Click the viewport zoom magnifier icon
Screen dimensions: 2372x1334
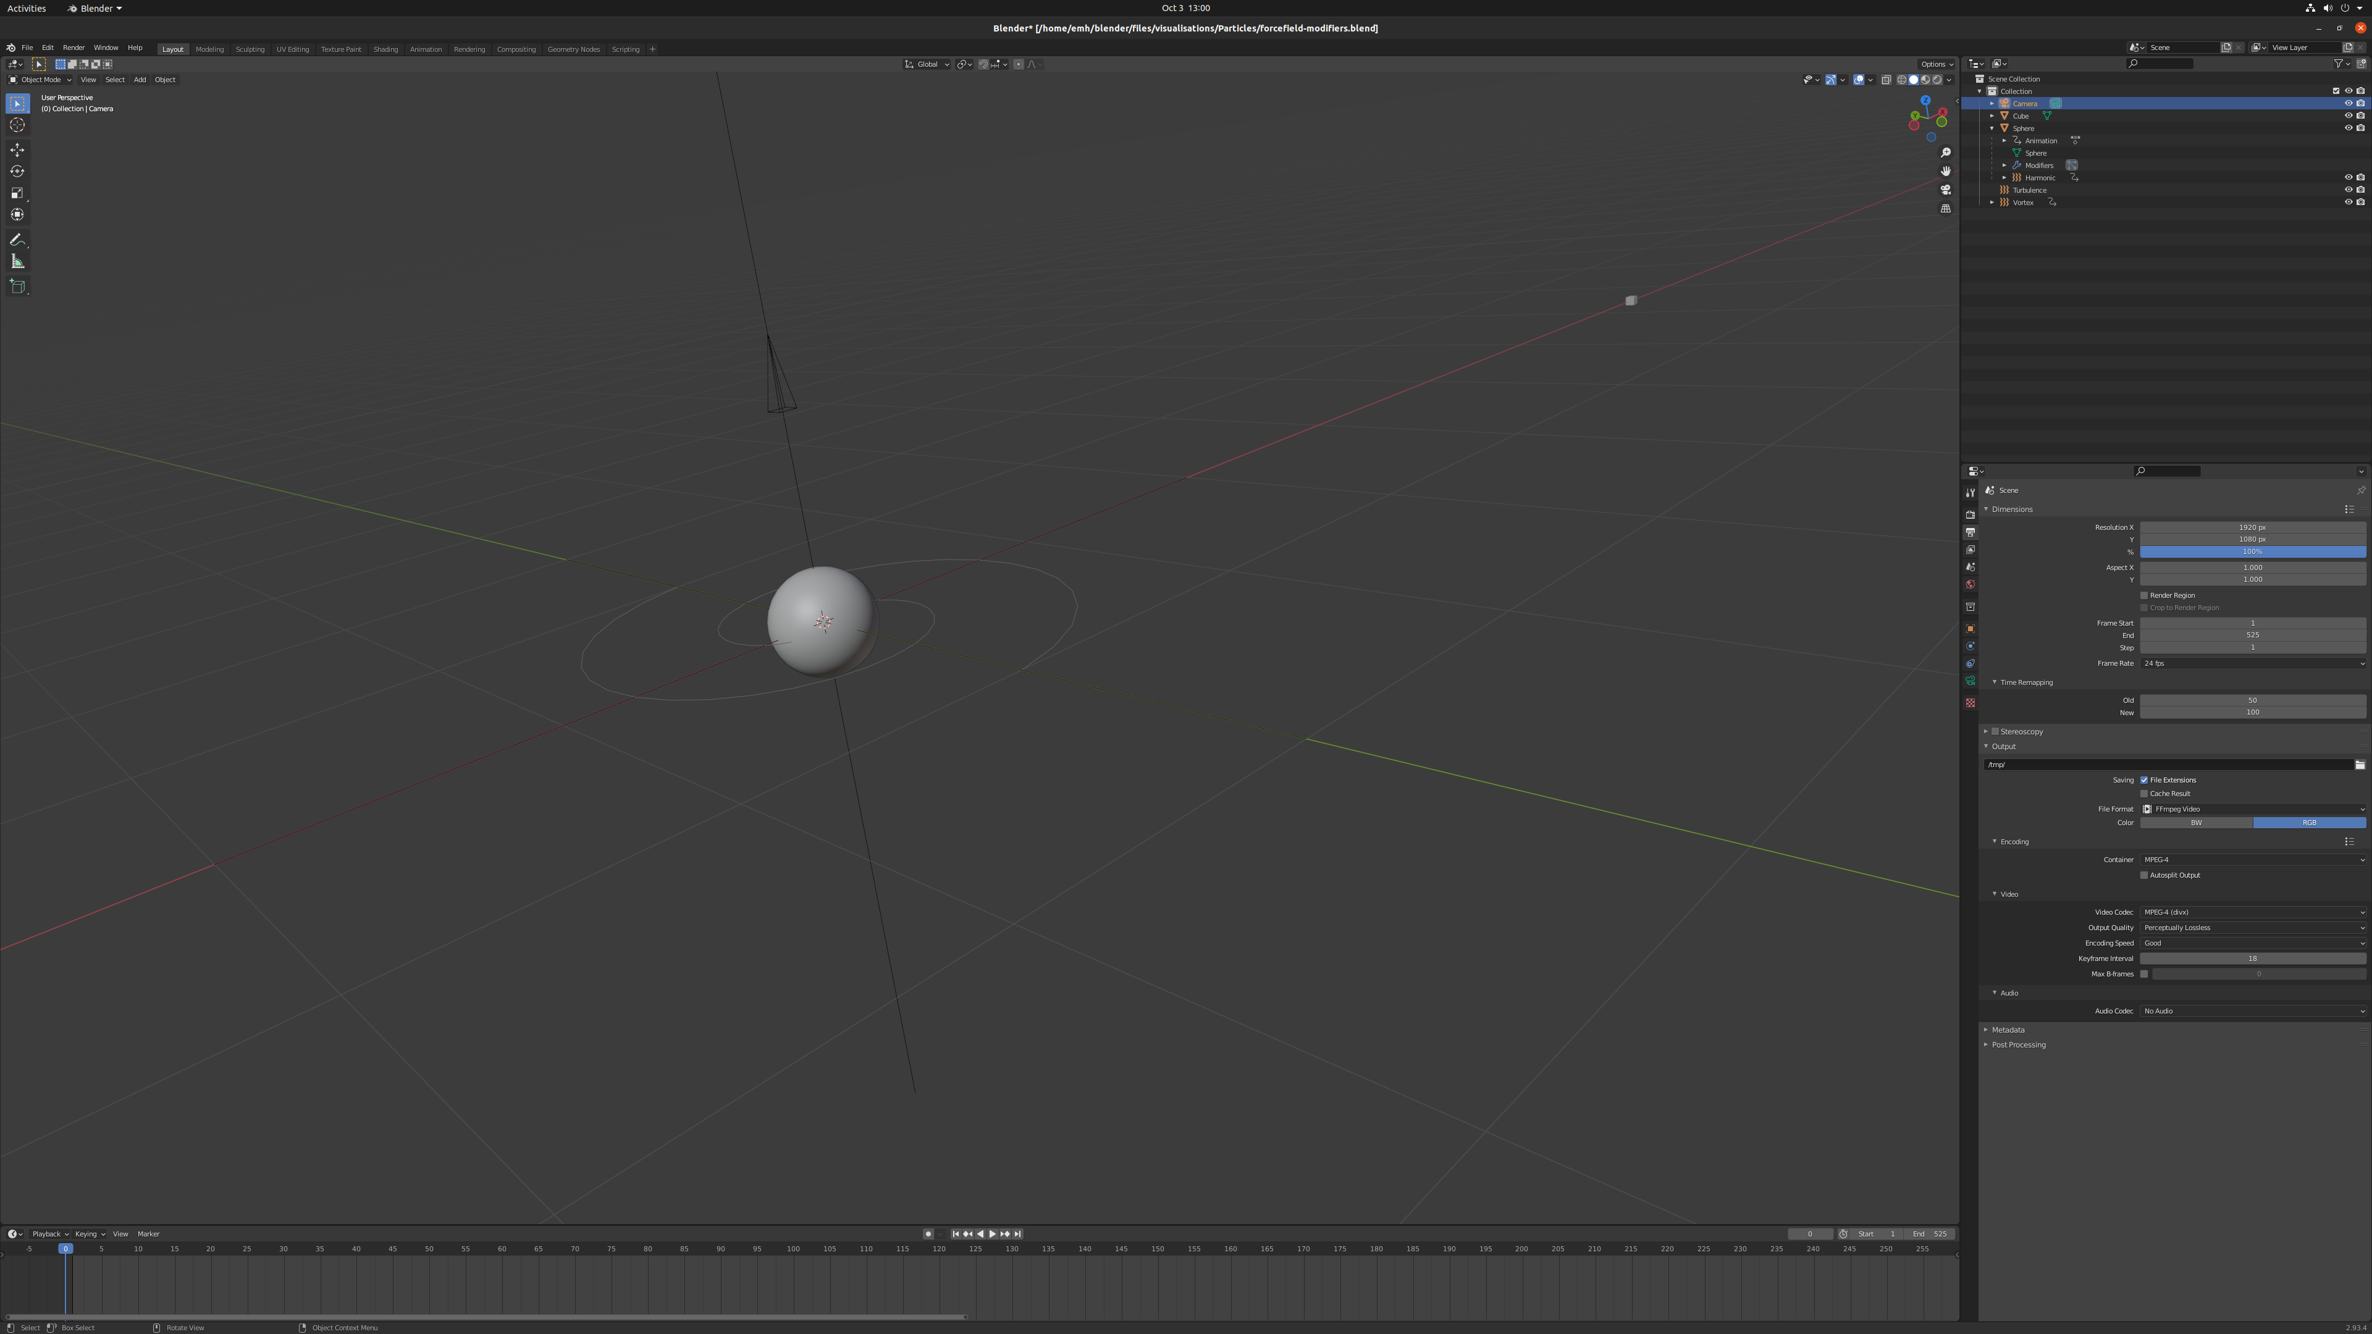pos(1946,153)
